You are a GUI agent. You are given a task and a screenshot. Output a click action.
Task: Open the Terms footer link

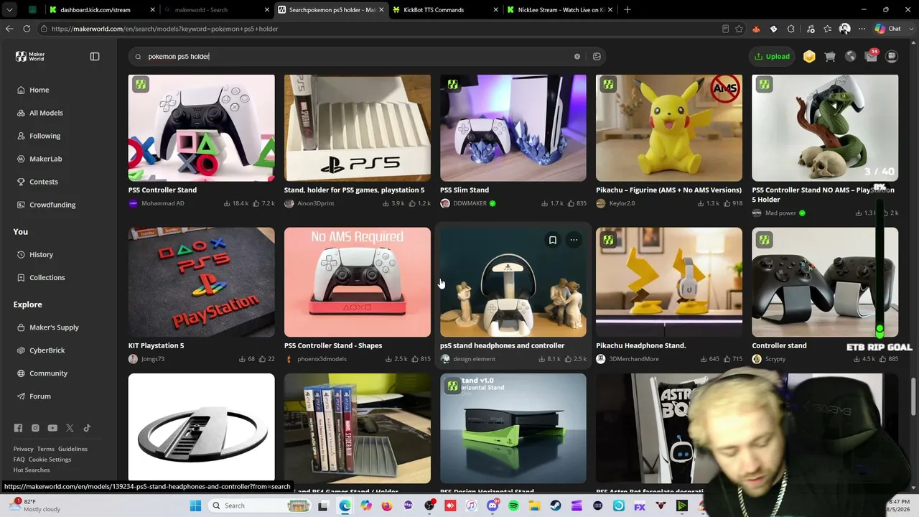[46, 449]
